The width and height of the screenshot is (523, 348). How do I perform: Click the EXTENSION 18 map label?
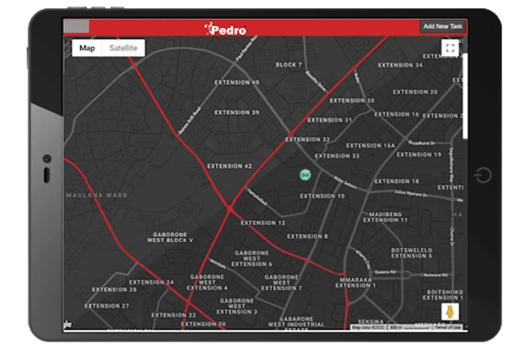point(396,181)
